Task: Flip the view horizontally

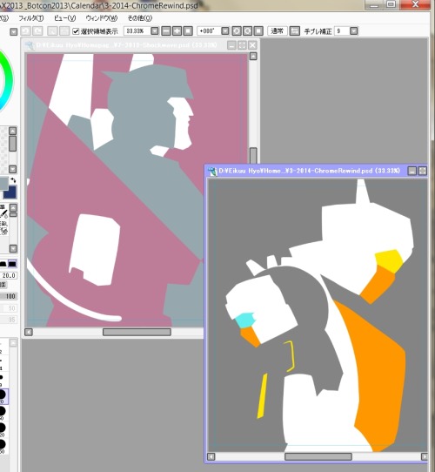Action: (x=295, y=31)
